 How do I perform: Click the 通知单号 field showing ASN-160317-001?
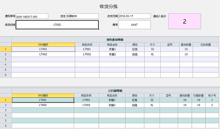click(x=32, y=16)
